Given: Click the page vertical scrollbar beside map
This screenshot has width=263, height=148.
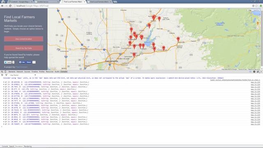Looking at the screenshot, I should [x=262, y=39].
